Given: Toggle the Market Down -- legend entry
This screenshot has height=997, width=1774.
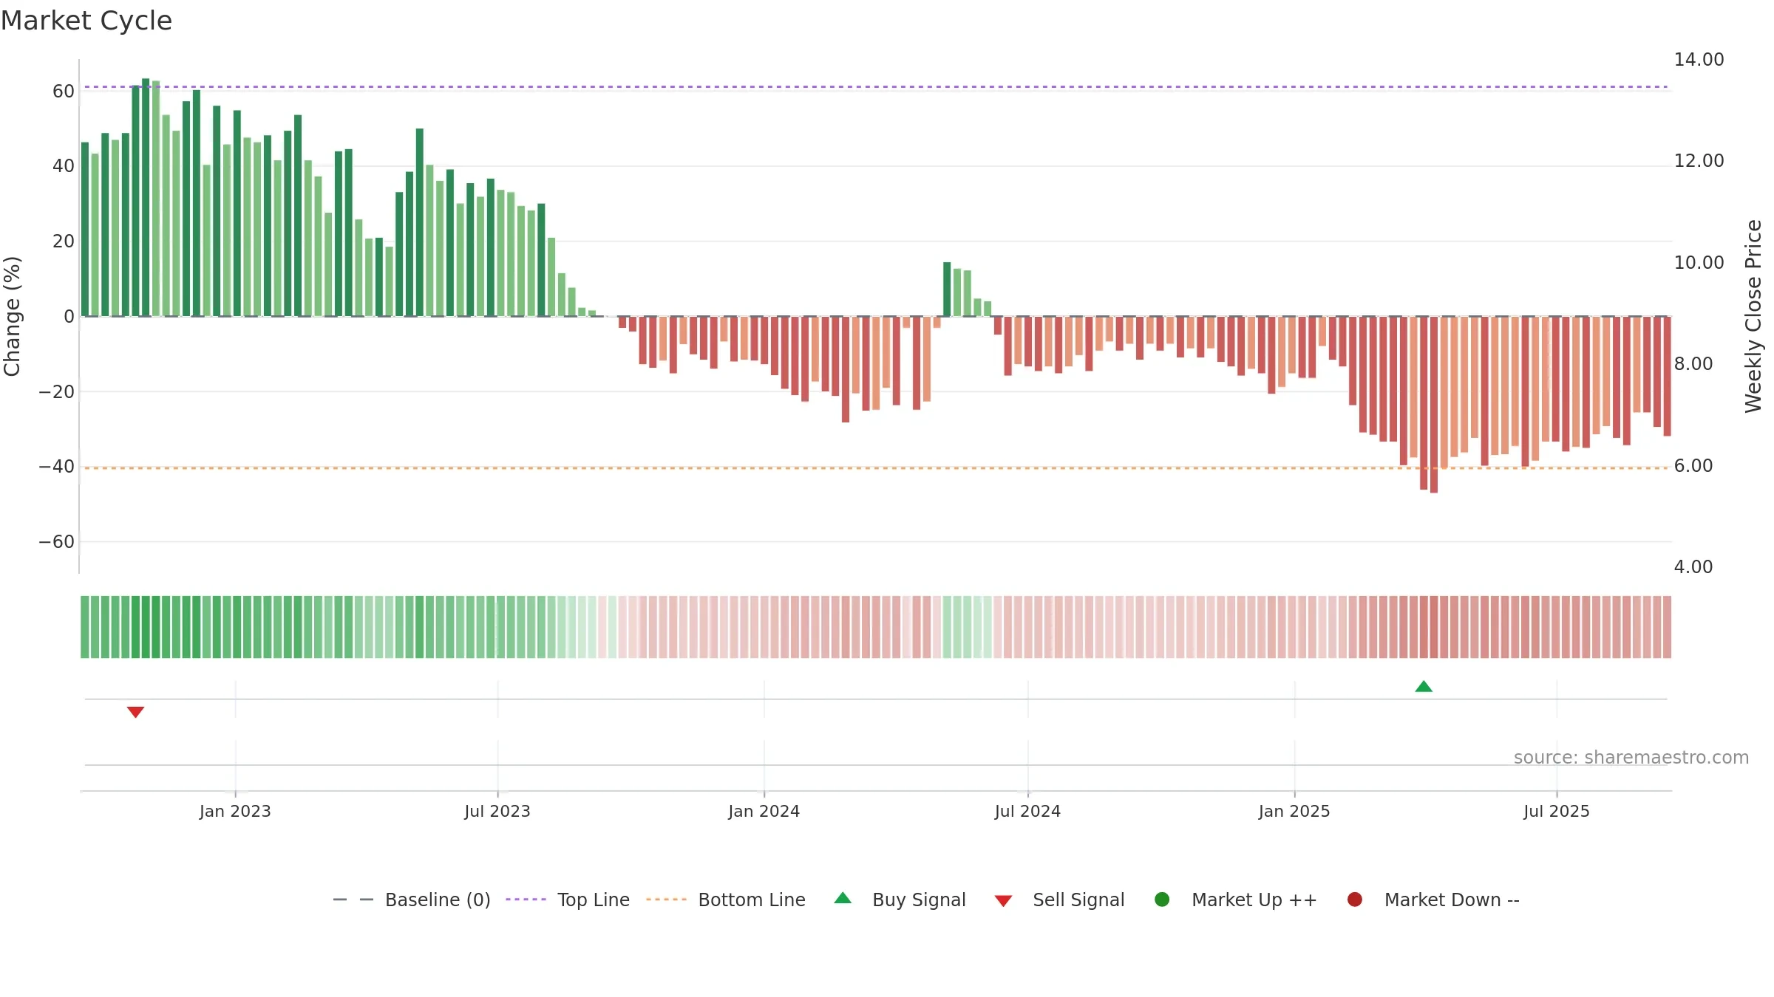Looking at the screenshot, I should click(1433, 900).
